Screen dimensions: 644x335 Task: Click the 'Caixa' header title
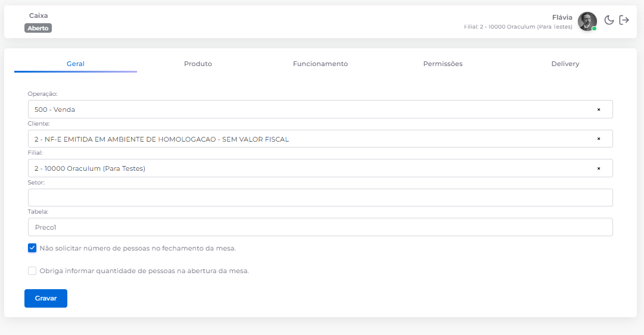38,15
